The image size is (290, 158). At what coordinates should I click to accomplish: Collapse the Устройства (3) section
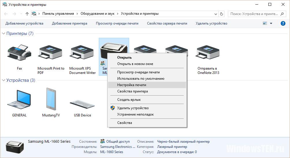click(x=3, y=80)
